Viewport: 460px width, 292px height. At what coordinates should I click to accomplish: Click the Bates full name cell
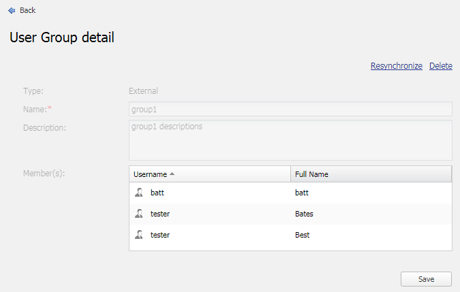[x=304, y=214]
